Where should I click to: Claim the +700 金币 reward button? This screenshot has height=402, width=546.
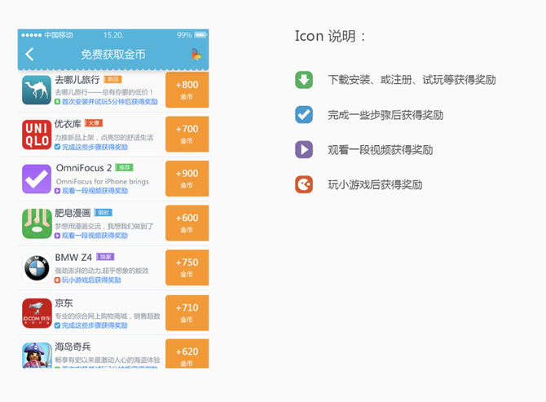pos(187,135)
